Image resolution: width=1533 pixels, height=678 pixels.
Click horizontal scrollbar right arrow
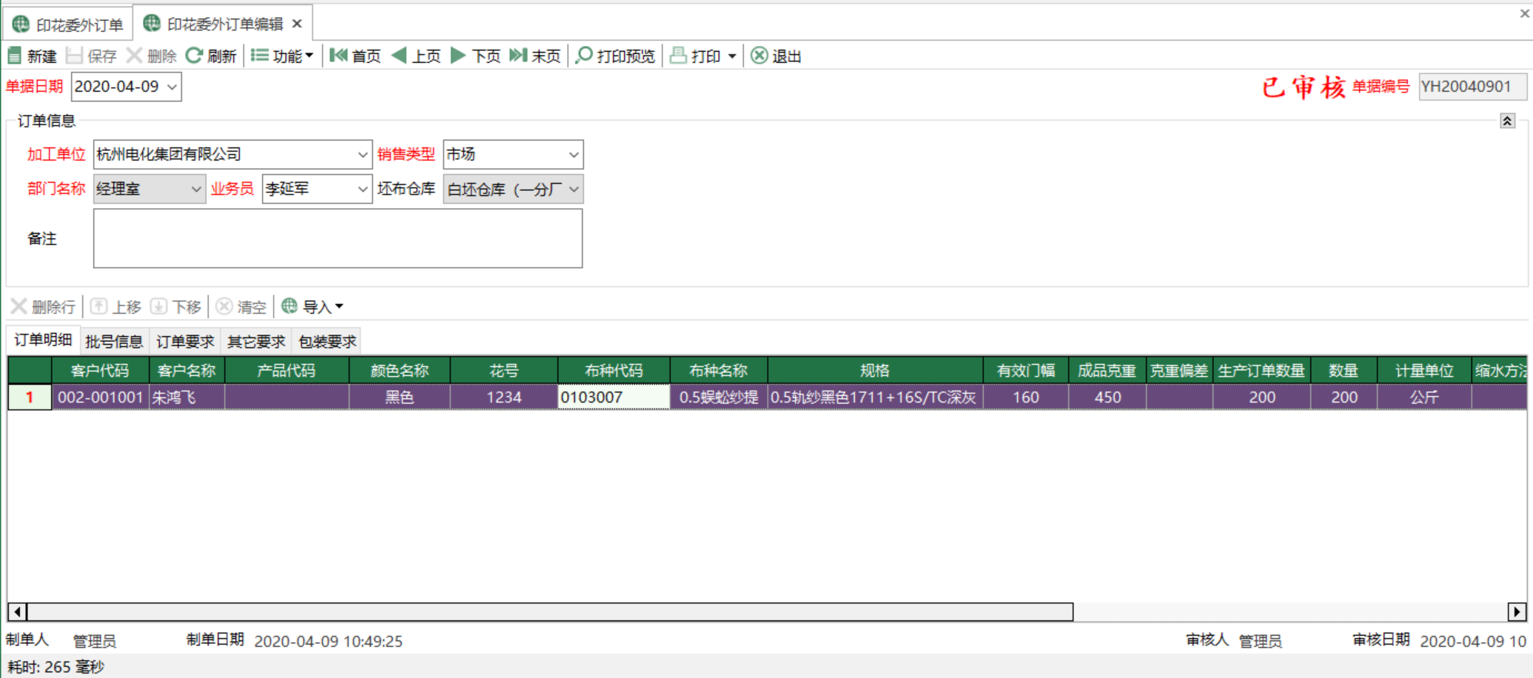coord(1517,612)
